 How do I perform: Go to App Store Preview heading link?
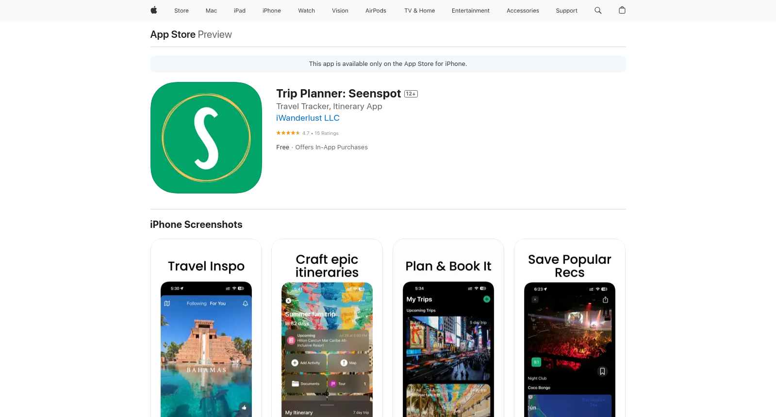coord(191,34)
